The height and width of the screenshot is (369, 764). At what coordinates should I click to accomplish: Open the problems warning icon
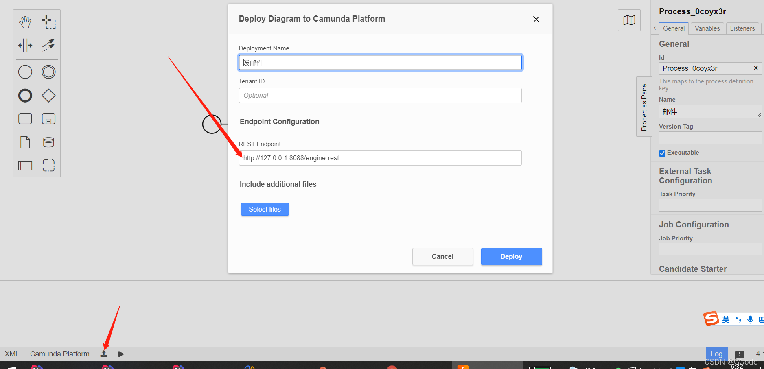pos(740,354)
